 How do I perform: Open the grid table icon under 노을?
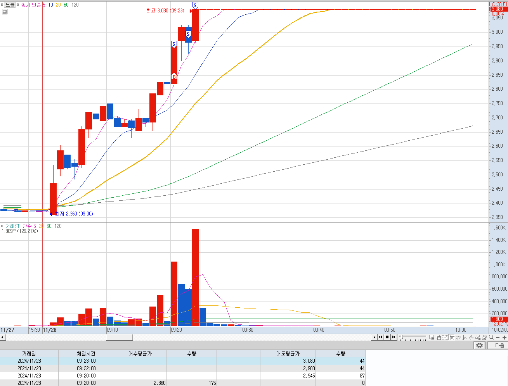tap(5, 12)
